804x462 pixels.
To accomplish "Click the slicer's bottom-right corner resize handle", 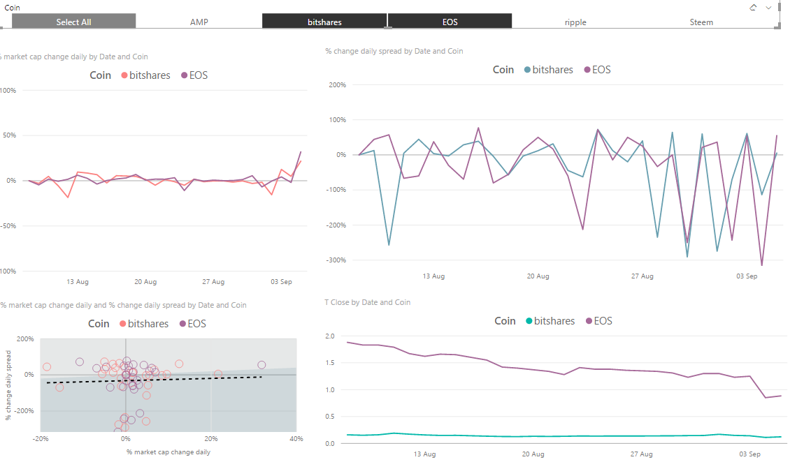I will (778, 27).
